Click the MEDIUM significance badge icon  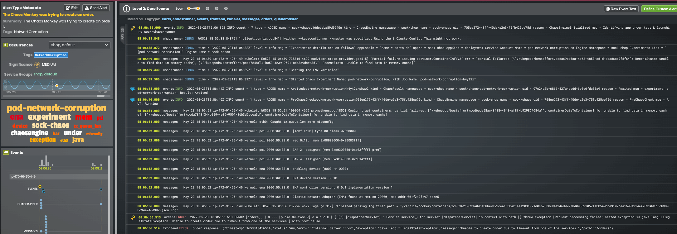[x=37, y=65]
